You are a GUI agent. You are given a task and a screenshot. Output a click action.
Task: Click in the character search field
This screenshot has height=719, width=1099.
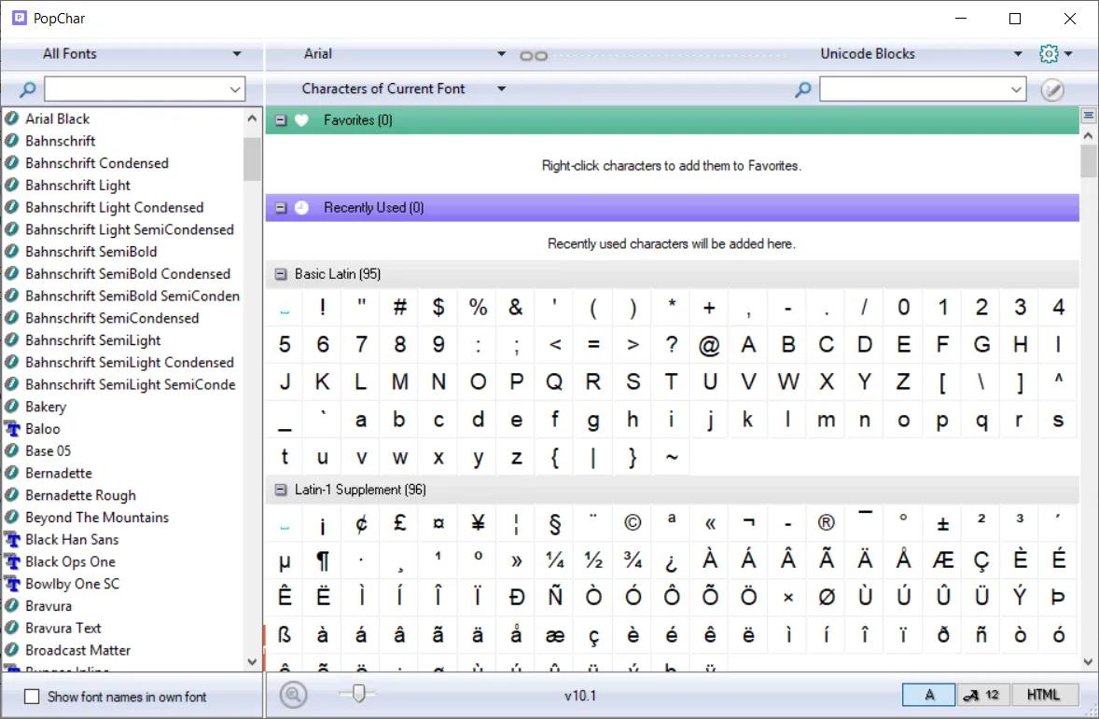913,90
